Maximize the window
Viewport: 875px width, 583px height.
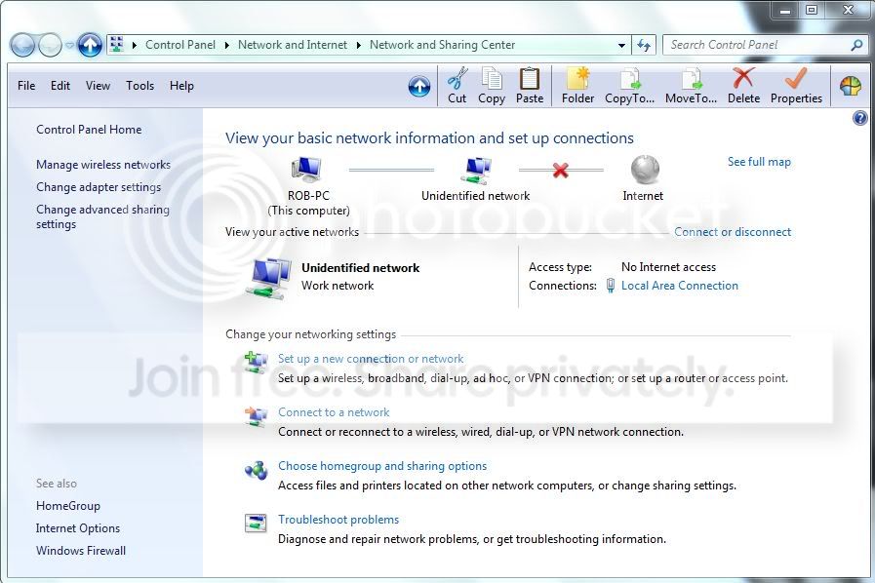[x=812, y=10]
